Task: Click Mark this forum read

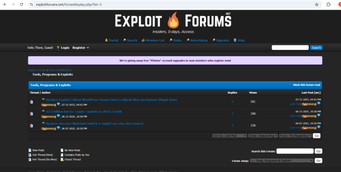Action: point(307,85)
